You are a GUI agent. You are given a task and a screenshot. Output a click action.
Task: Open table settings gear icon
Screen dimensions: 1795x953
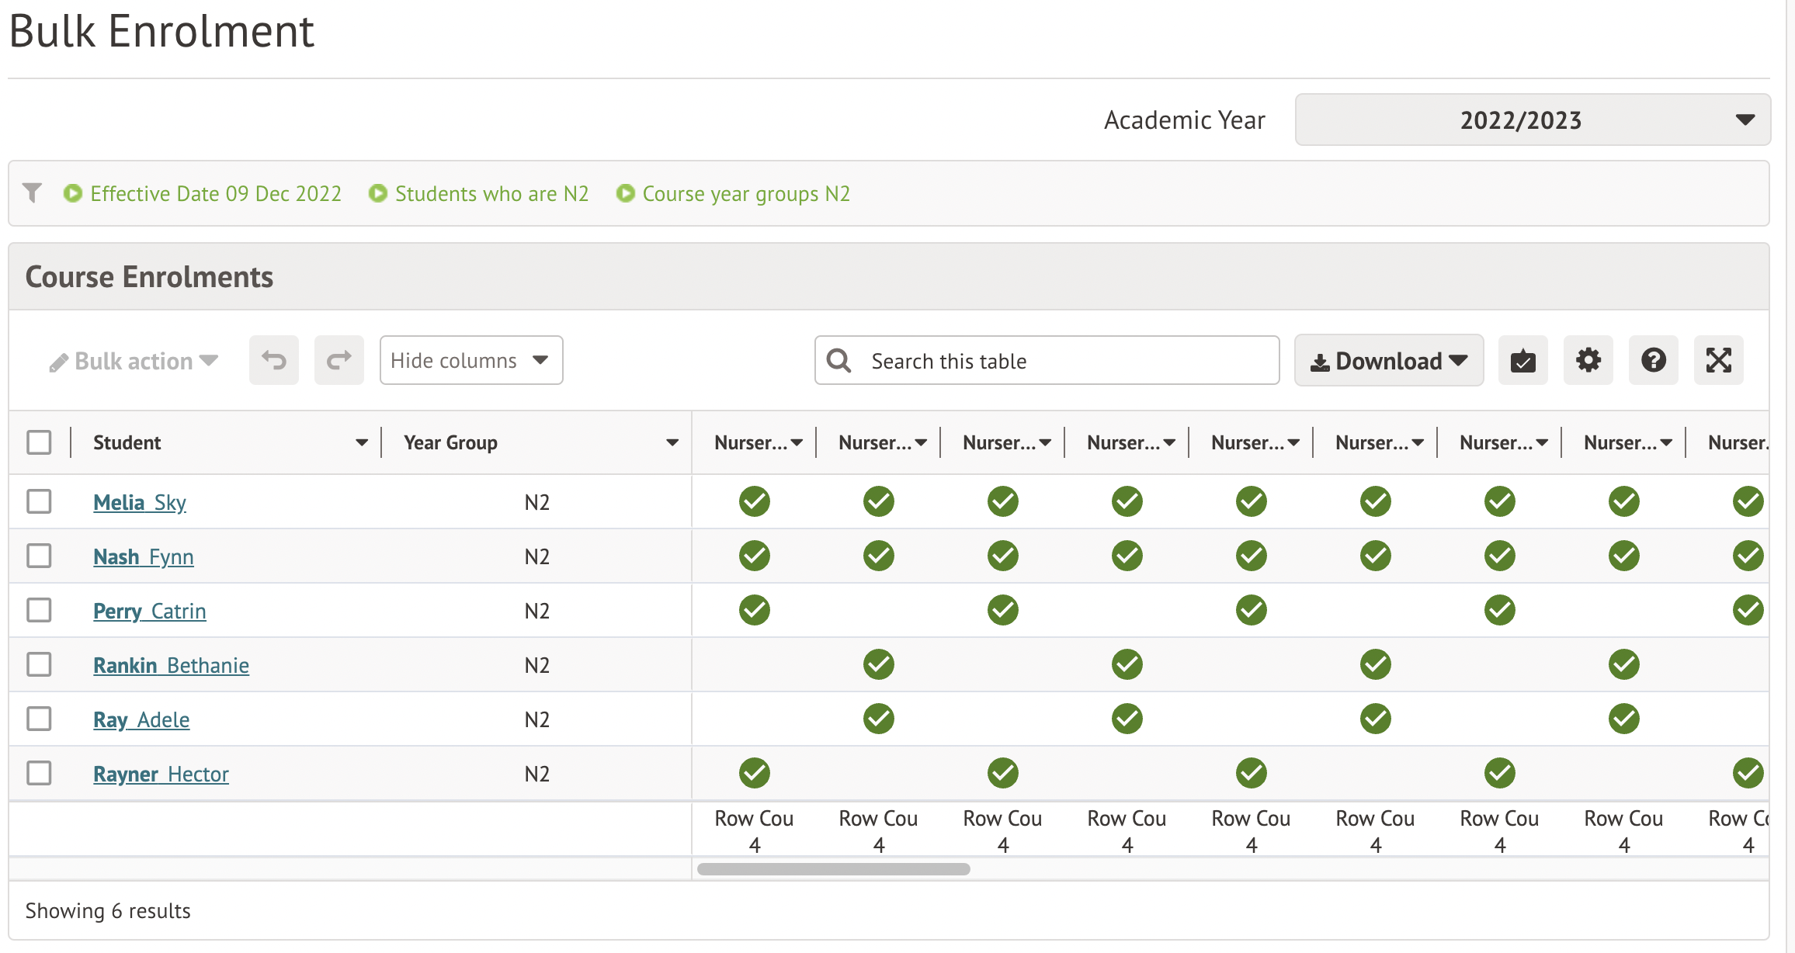(1588, 360)
